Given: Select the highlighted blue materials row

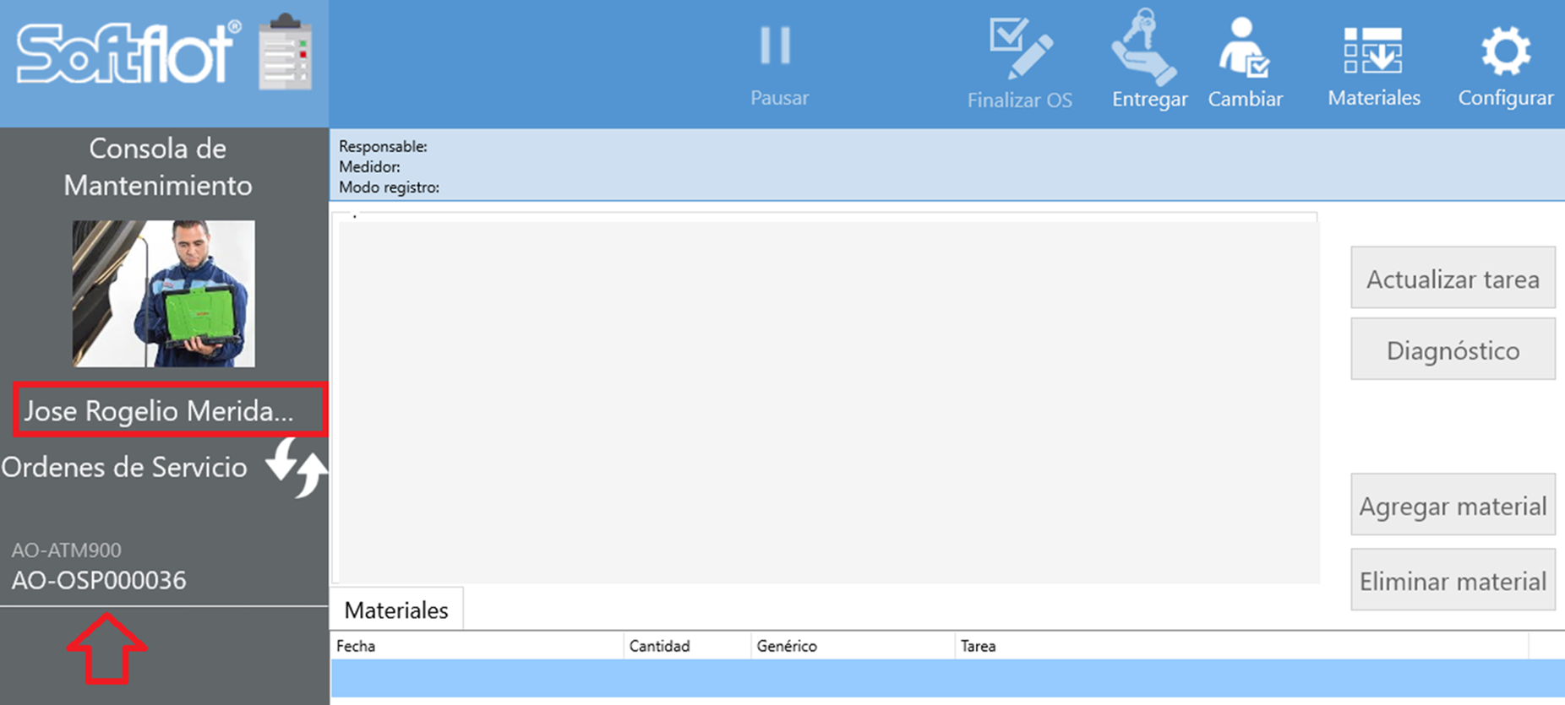Looking at the screenshot, I should [947, 678].
